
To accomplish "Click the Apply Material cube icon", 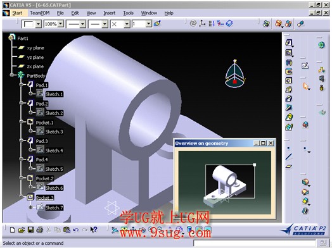I will tap(305, 125).
